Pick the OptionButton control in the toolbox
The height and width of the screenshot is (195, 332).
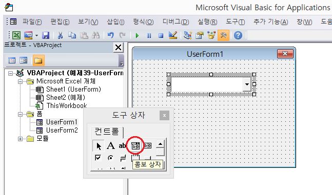click(110, 158)
